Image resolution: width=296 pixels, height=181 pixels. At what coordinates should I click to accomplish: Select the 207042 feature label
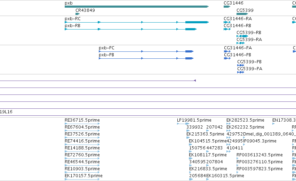[x=215, y=127]
